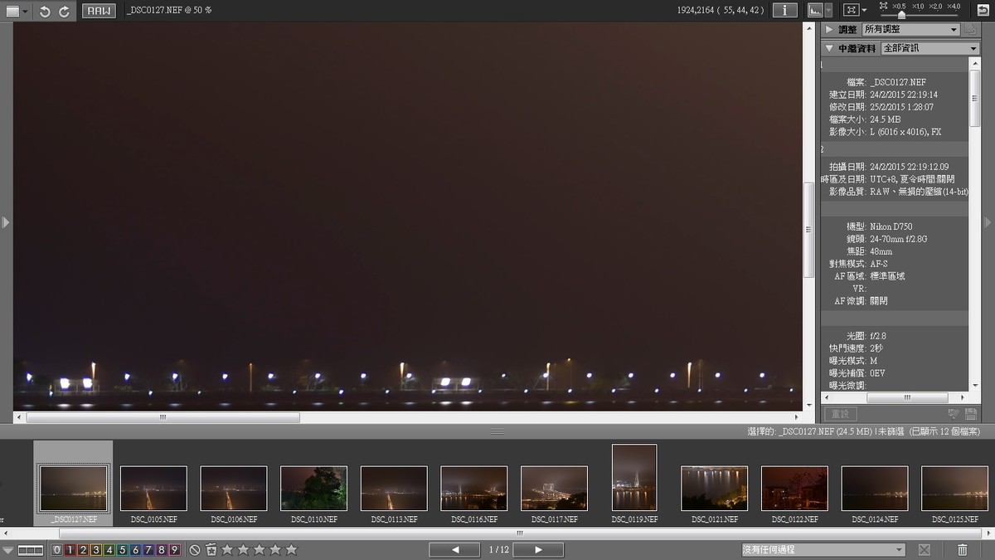Clear the star rating icon

pyautogui.click(x=195, y=549)
